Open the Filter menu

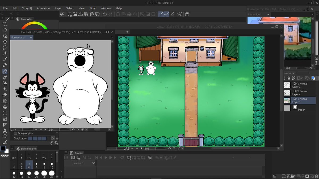click(93, 8)
